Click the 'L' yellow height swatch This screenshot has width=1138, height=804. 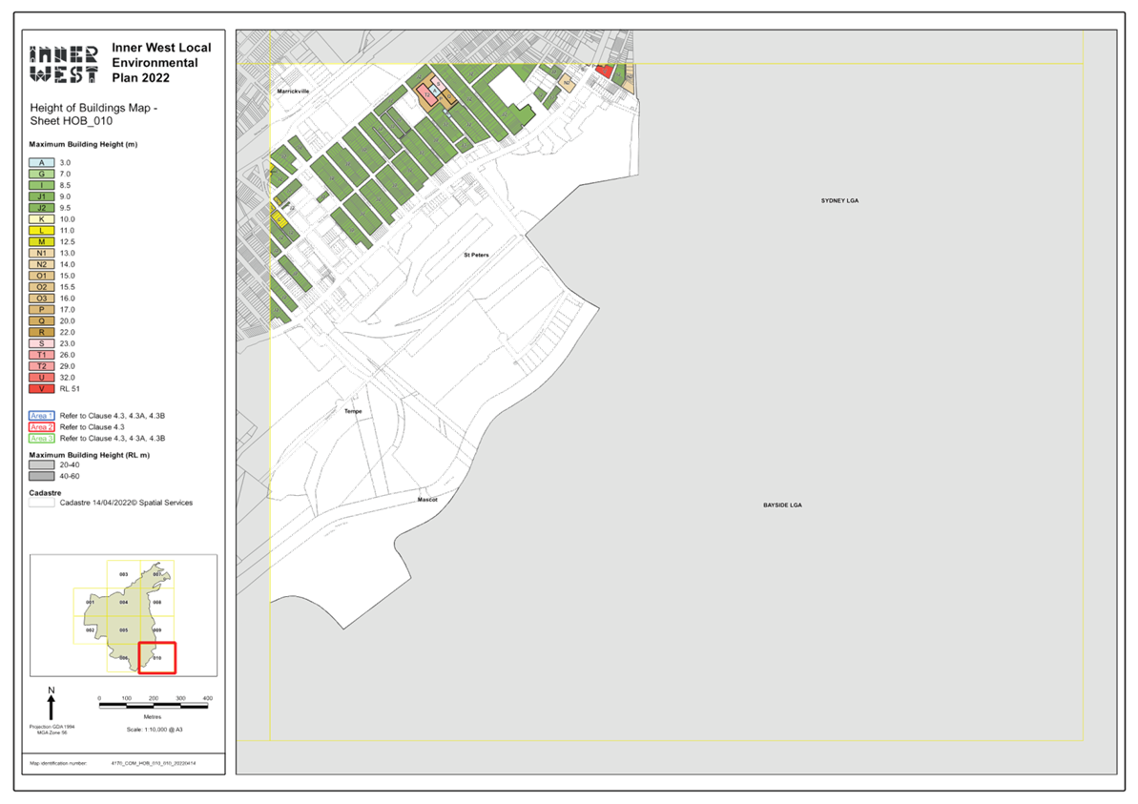point(42,231)
